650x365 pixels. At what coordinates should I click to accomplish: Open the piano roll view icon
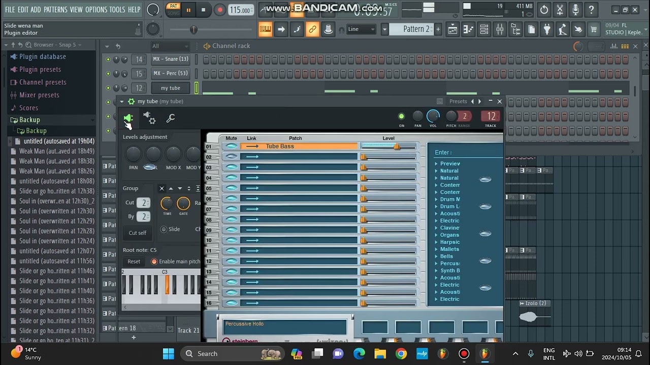point(468,30)
